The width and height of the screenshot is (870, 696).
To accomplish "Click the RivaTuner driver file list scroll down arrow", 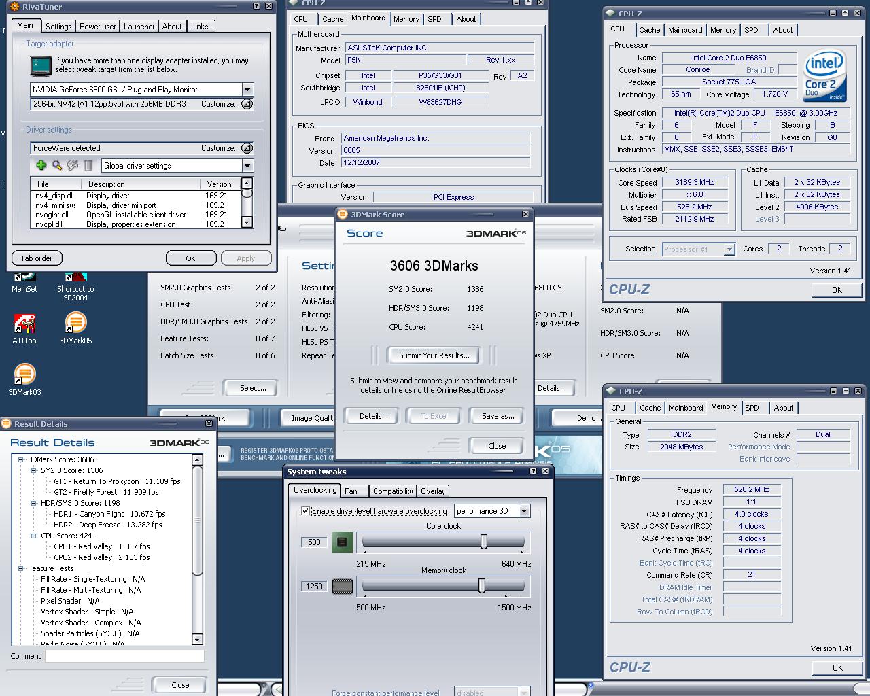I will [247, 222].
